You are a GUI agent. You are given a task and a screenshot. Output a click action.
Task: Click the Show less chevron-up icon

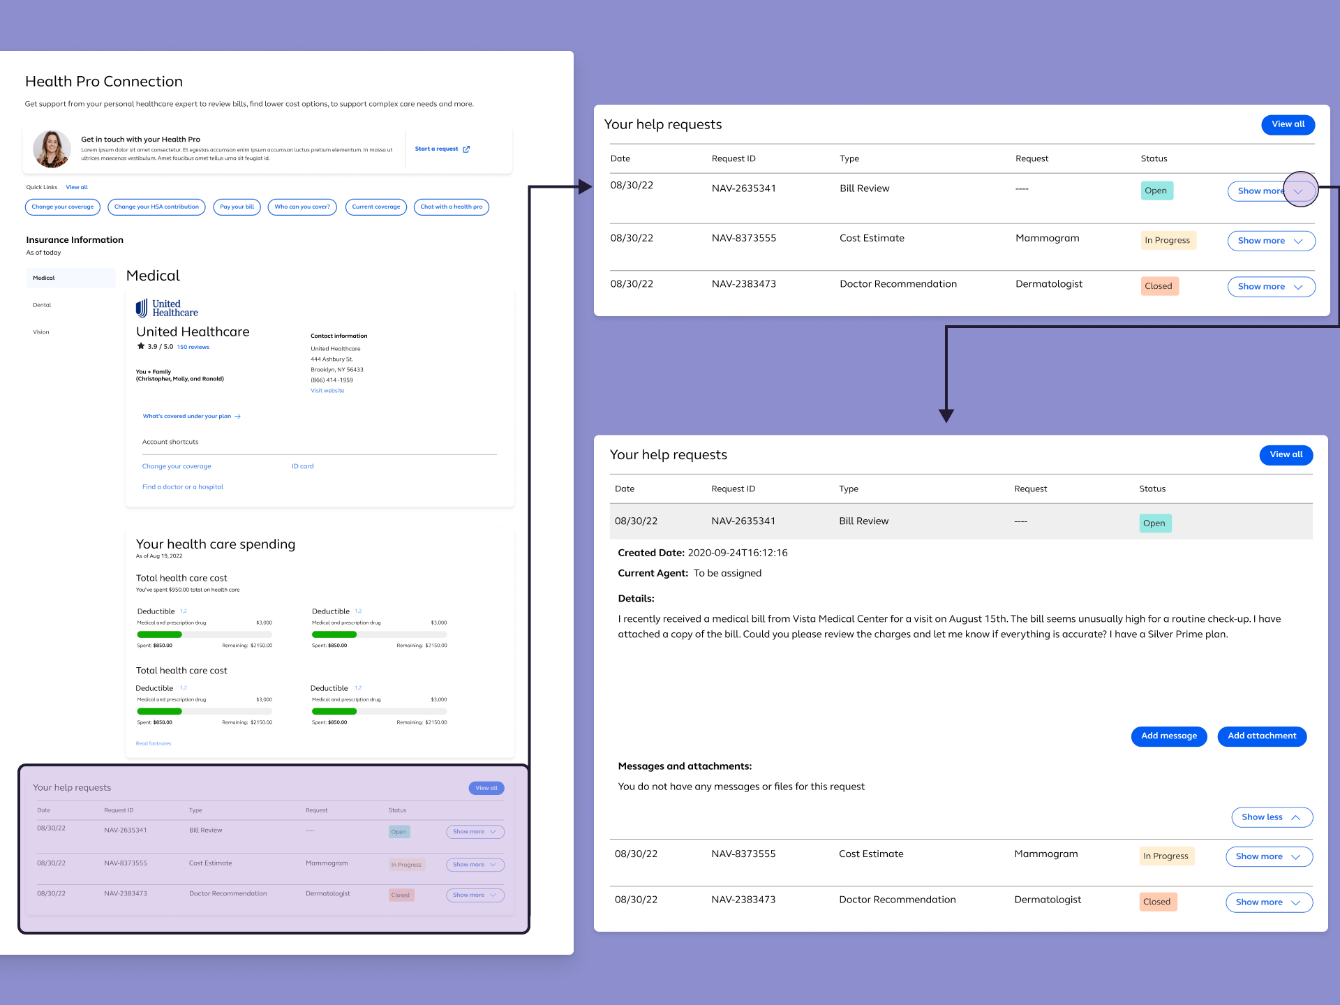coord(1295,817)
